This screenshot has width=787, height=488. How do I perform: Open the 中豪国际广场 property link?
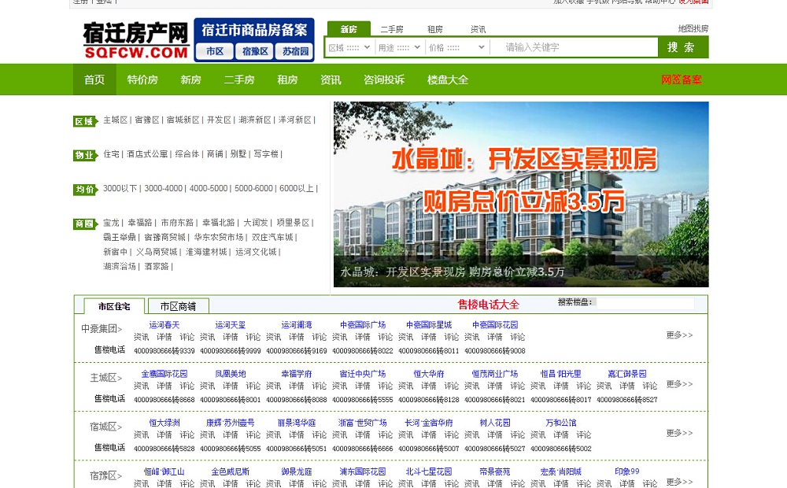tap(362, 325)
